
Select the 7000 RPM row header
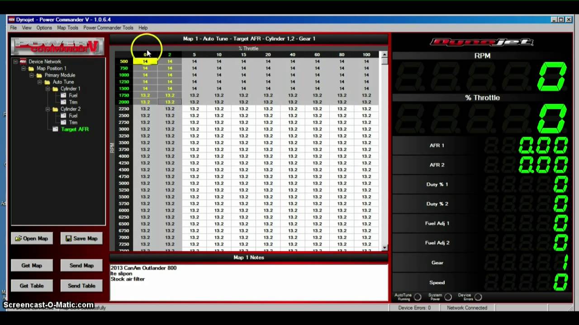123,237
